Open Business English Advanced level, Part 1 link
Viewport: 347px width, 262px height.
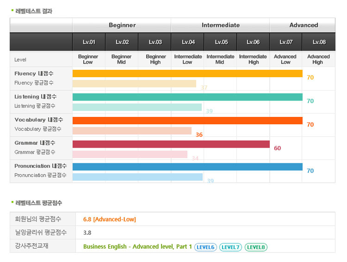pyautogui.click(x=137, y=247)
